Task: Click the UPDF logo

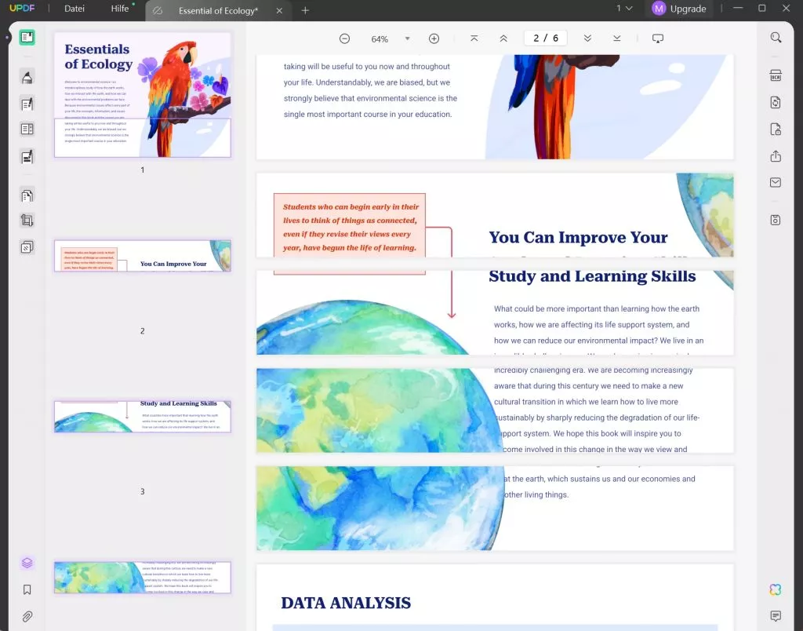Action: coord(22,8)
